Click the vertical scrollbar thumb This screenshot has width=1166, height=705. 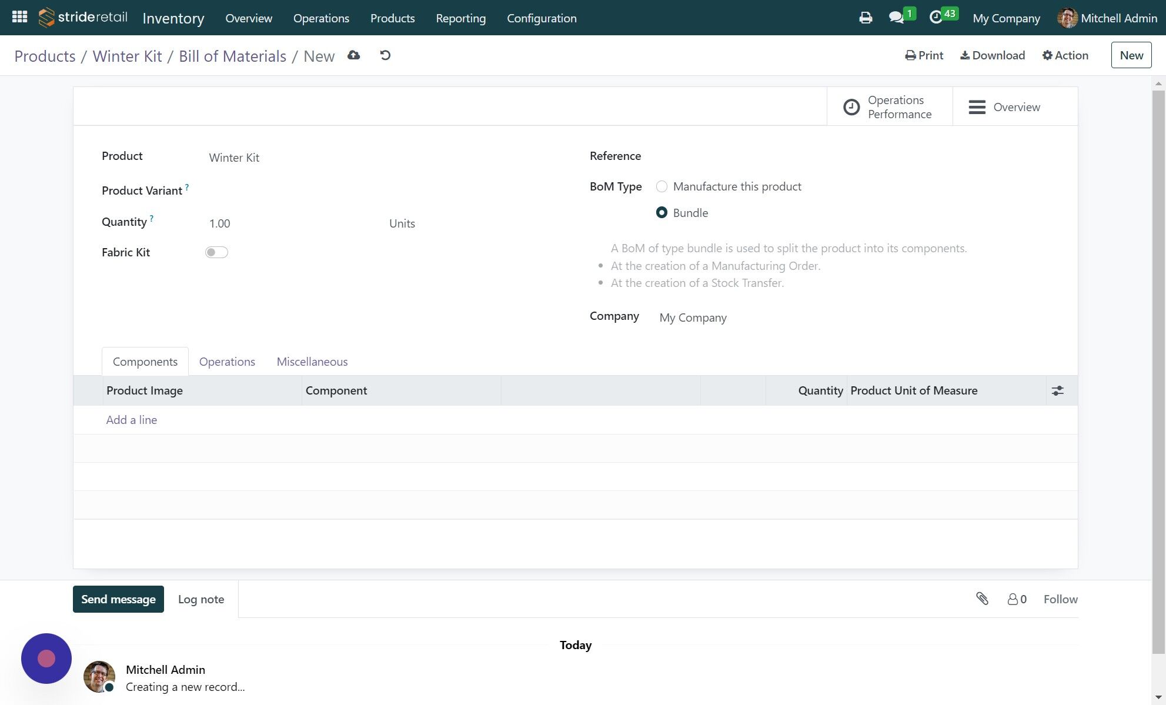(x=1158, y=370)
